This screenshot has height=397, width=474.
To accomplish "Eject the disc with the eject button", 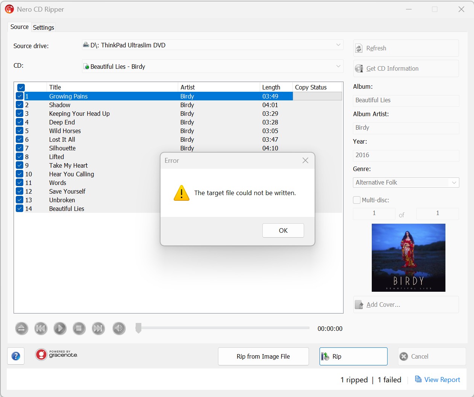I will tap(21, 329).
